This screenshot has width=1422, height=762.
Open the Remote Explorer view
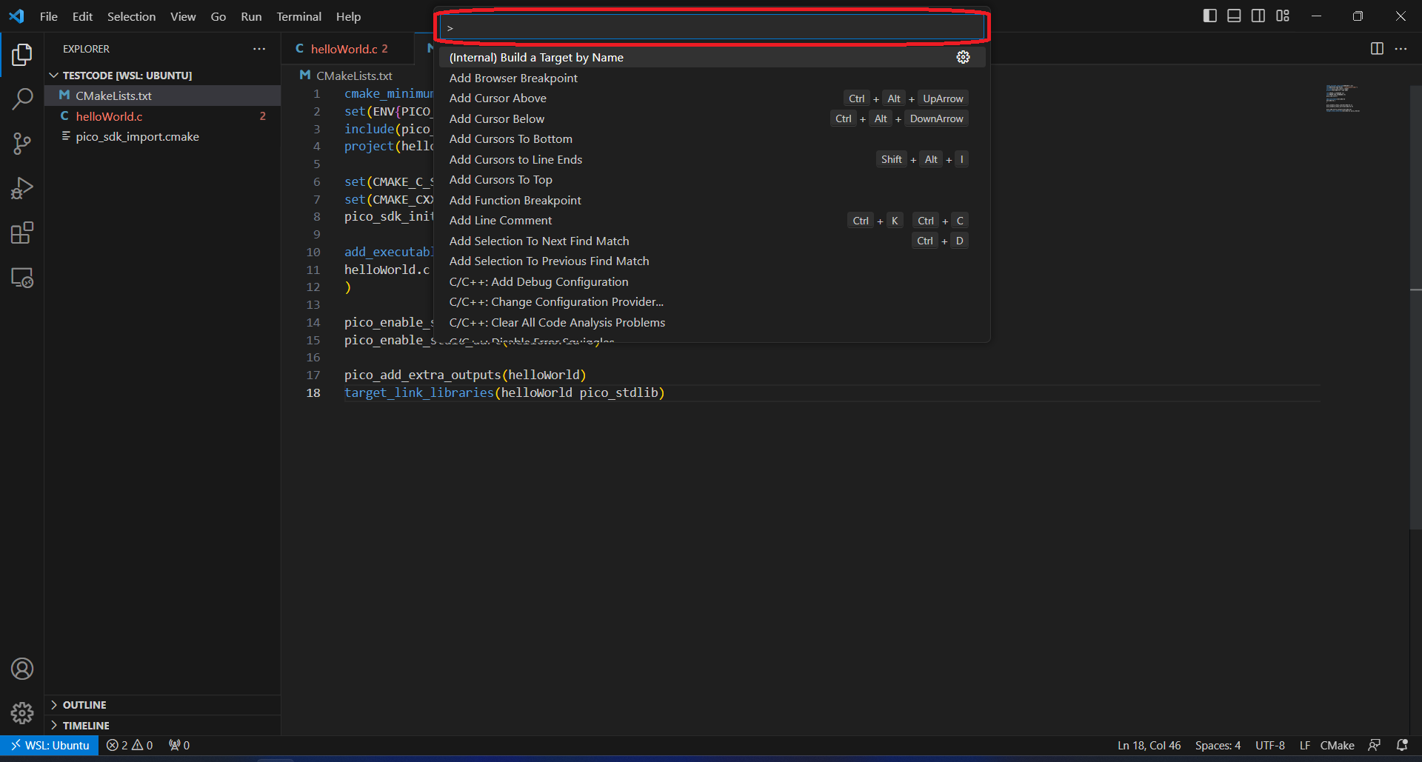pyautogui.click(x=22, y=278)
